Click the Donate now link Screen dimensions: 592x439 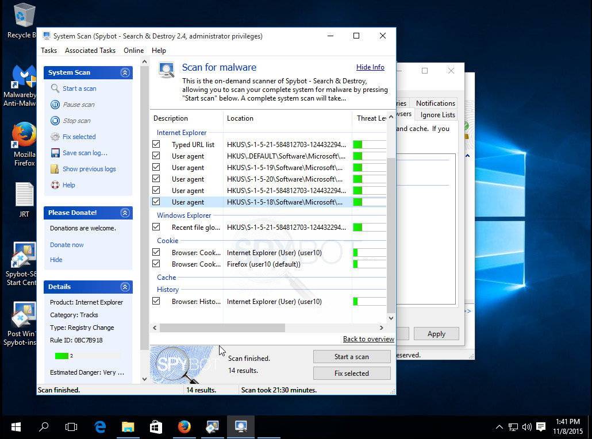[67, 245]
